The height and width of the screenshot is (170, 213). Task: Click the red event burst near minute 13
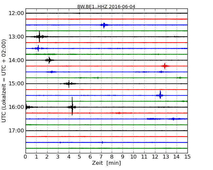point(165,66)
